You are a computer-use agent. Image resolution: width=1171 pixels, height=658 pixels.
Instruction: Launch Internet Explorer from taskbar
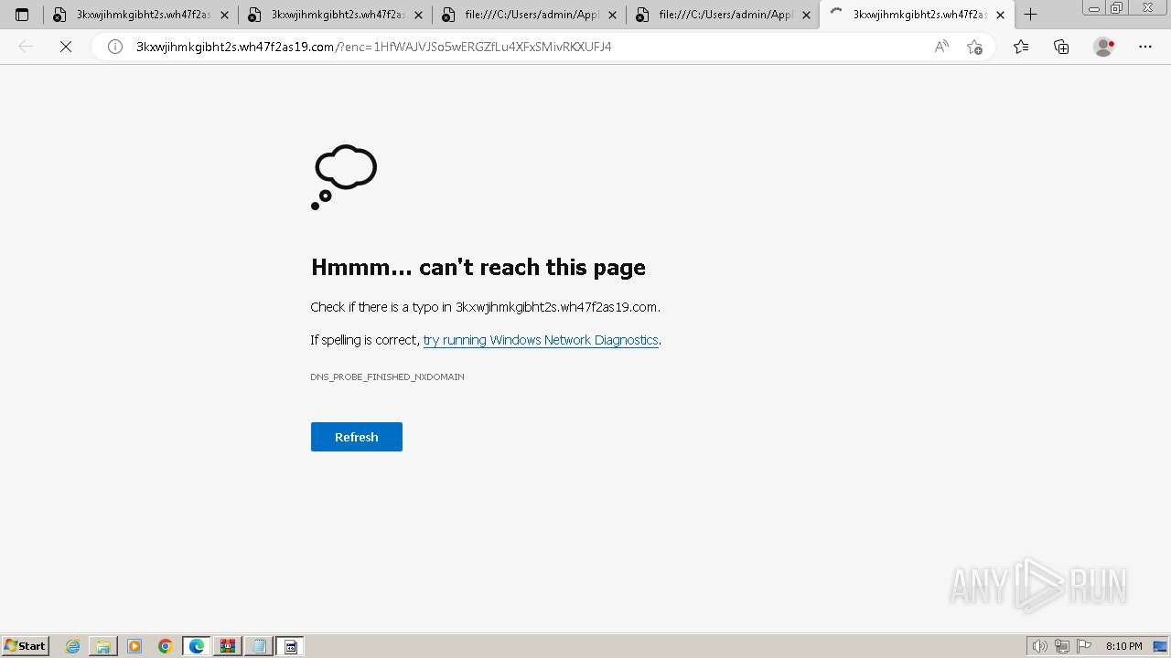73,646
